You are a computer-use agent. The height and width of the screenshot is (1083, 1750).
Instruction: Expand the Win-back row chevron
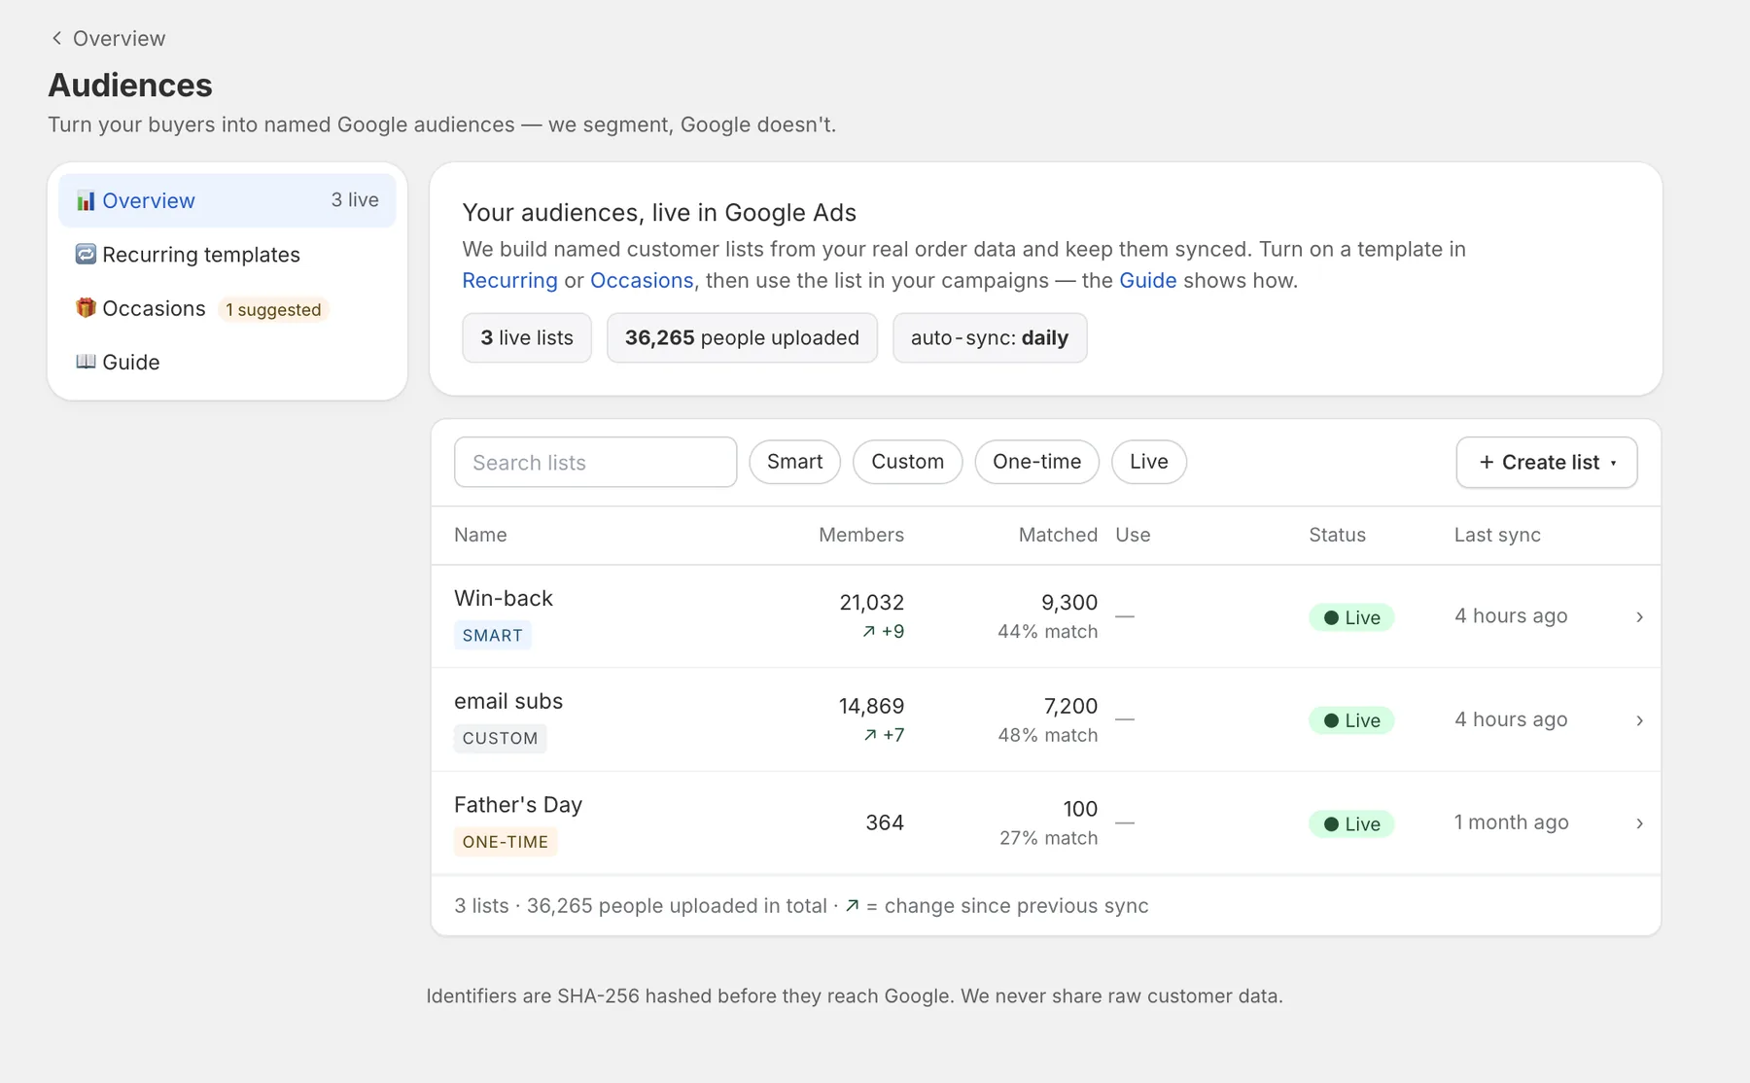click(1639, 617)
